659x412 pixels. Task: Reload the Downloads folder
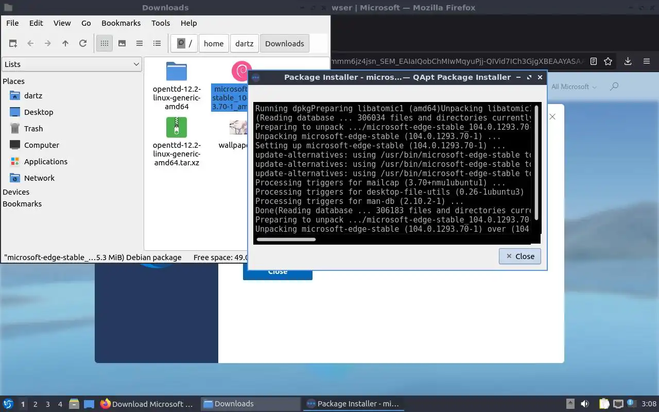click(83, 44)
